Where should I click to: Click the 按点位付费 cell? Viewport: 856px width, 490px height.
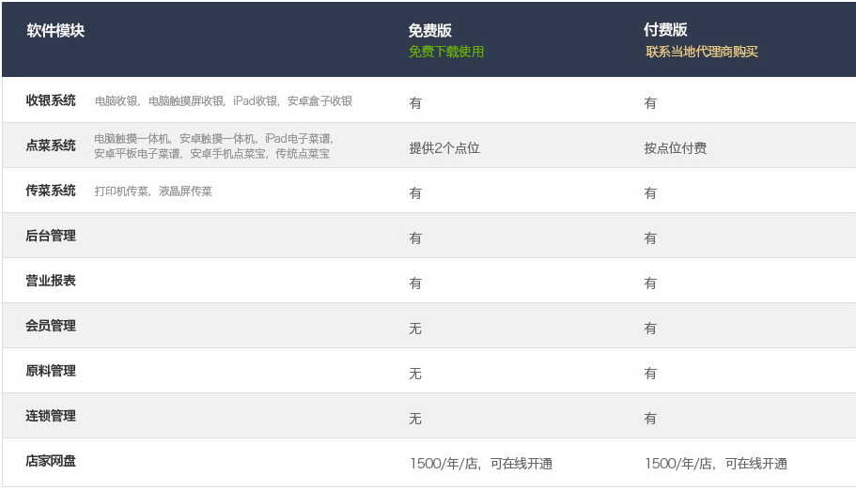[676, 148]
